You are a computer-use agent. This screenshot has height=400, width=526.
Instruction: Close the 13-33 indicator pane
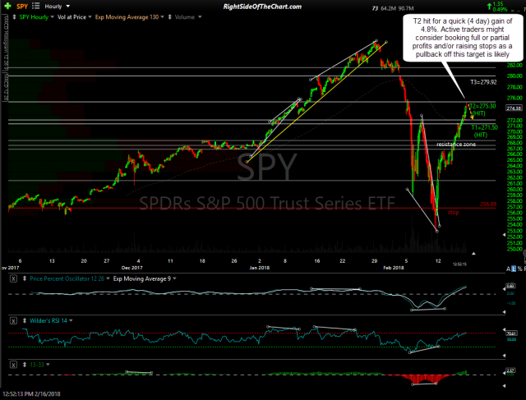click(x=13, y=365)
